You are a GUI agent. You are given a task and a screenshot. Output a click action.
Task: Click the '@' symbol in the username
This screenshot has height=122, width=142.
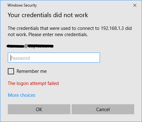point(26,46)
